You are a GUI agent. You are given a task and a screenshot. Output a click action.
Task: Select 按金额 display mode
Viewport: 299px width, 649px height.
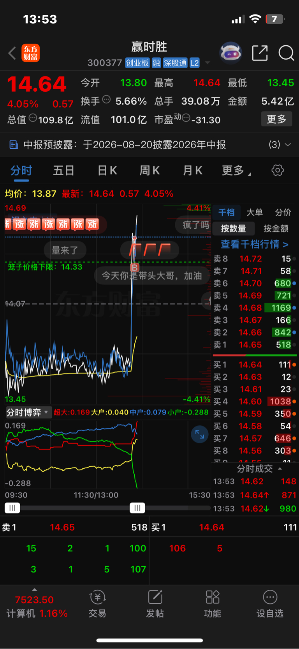click(276, 229)
